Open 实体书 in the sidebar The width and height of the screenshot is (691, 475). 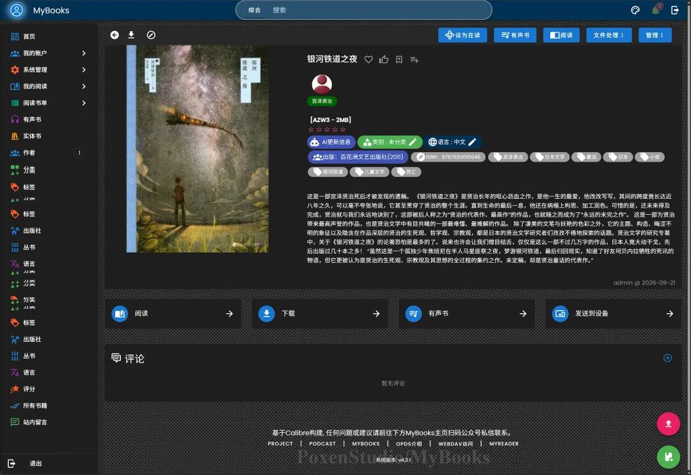[49, 136]
